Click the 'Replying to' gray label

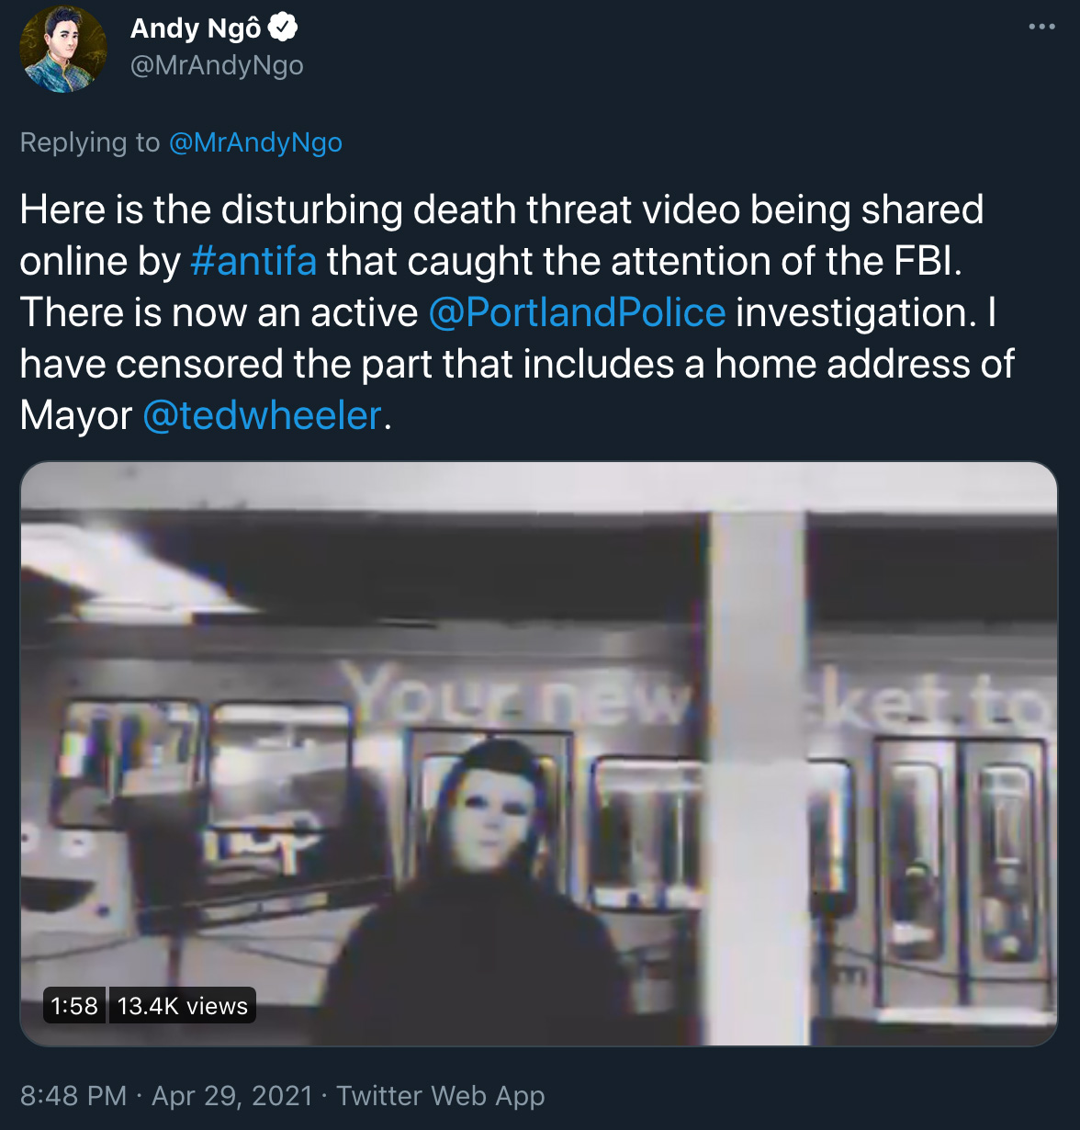tap(90, 142)
